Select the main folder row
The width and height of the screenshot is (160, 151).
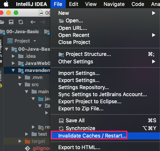(27, 92)
